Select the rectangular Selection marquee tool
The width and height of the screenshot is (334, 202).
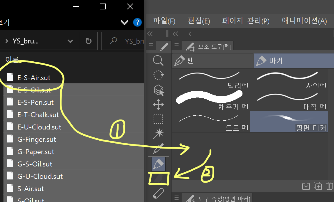coord(158,119)
